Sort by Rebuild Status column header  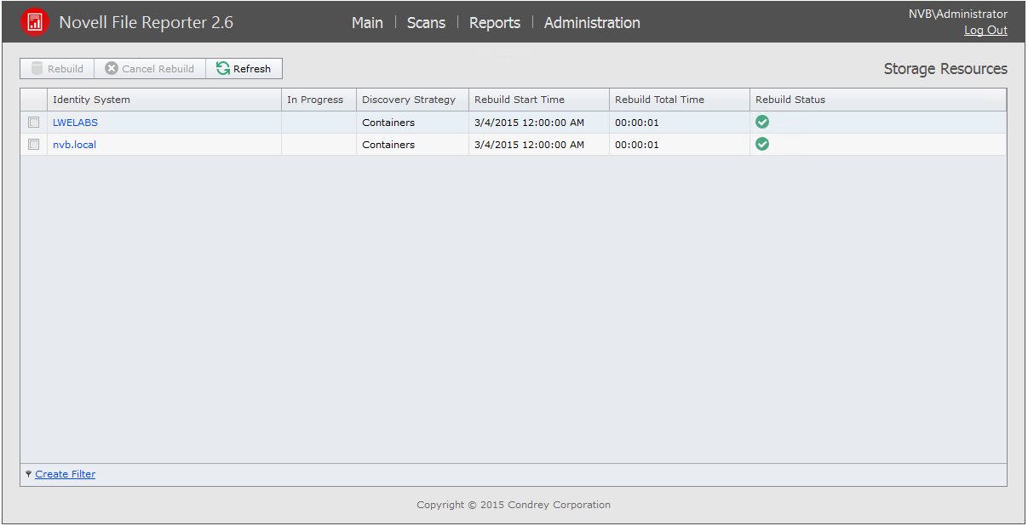click(877, 100)
